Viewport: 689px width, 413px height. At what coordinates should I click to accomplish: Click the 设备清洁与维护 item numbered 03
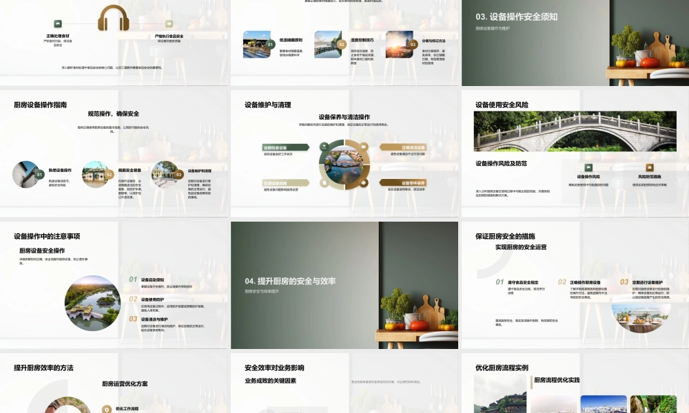(x=154, y=319)
